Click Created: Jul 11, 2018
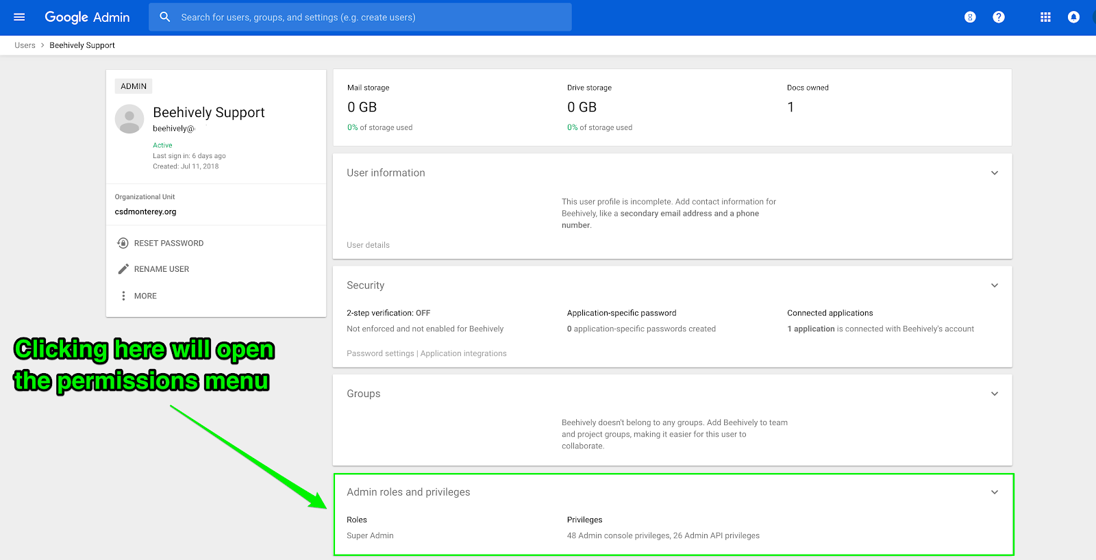This screenshot has height=560, width=1096. click(x=186, y=166)
